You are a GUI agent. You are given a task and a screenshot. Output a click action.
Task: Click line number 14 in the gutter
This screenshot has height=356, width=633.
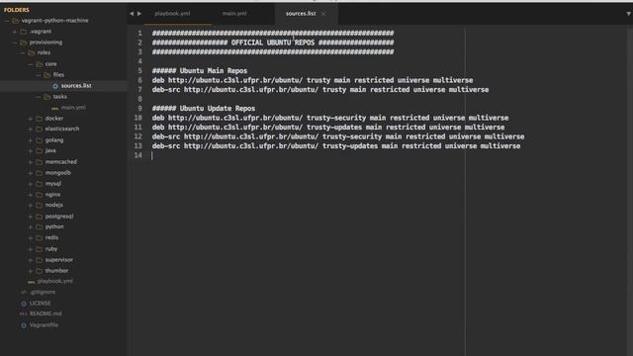(138, 155)
